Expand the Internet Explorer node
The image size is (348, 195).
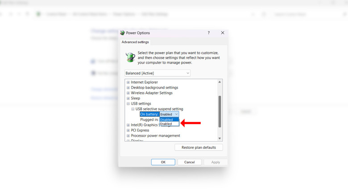point(128,82)
